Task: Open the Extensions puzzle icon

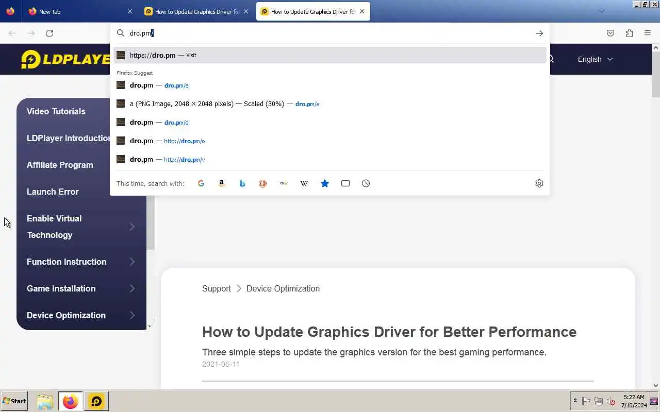Action: [629, 33]
